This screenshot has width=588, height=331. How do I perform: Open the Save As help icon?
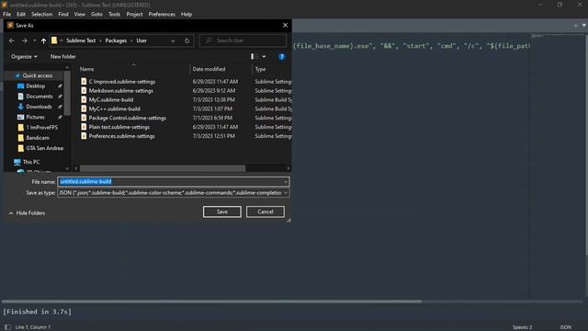click(x=282, y=57)
